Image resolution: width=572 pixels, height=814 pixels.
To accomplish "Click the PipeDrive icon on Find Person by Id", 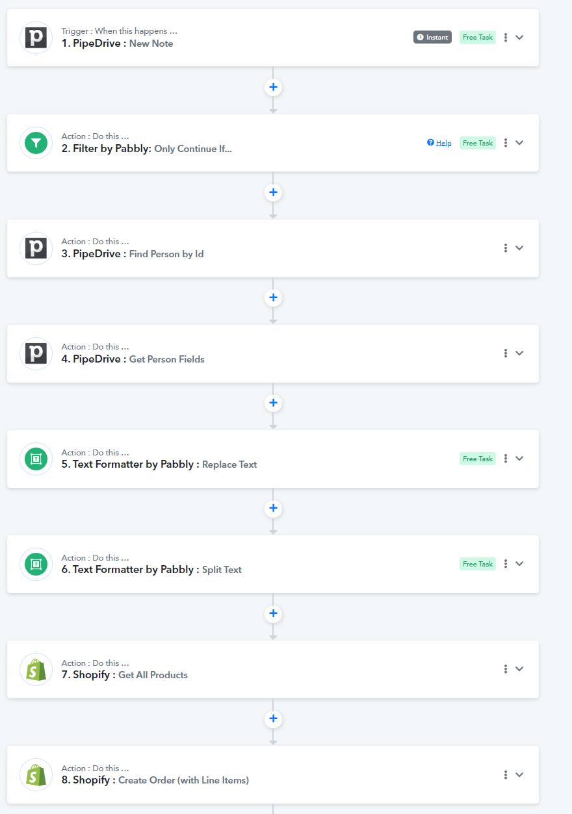I will [x=36, y=248].
